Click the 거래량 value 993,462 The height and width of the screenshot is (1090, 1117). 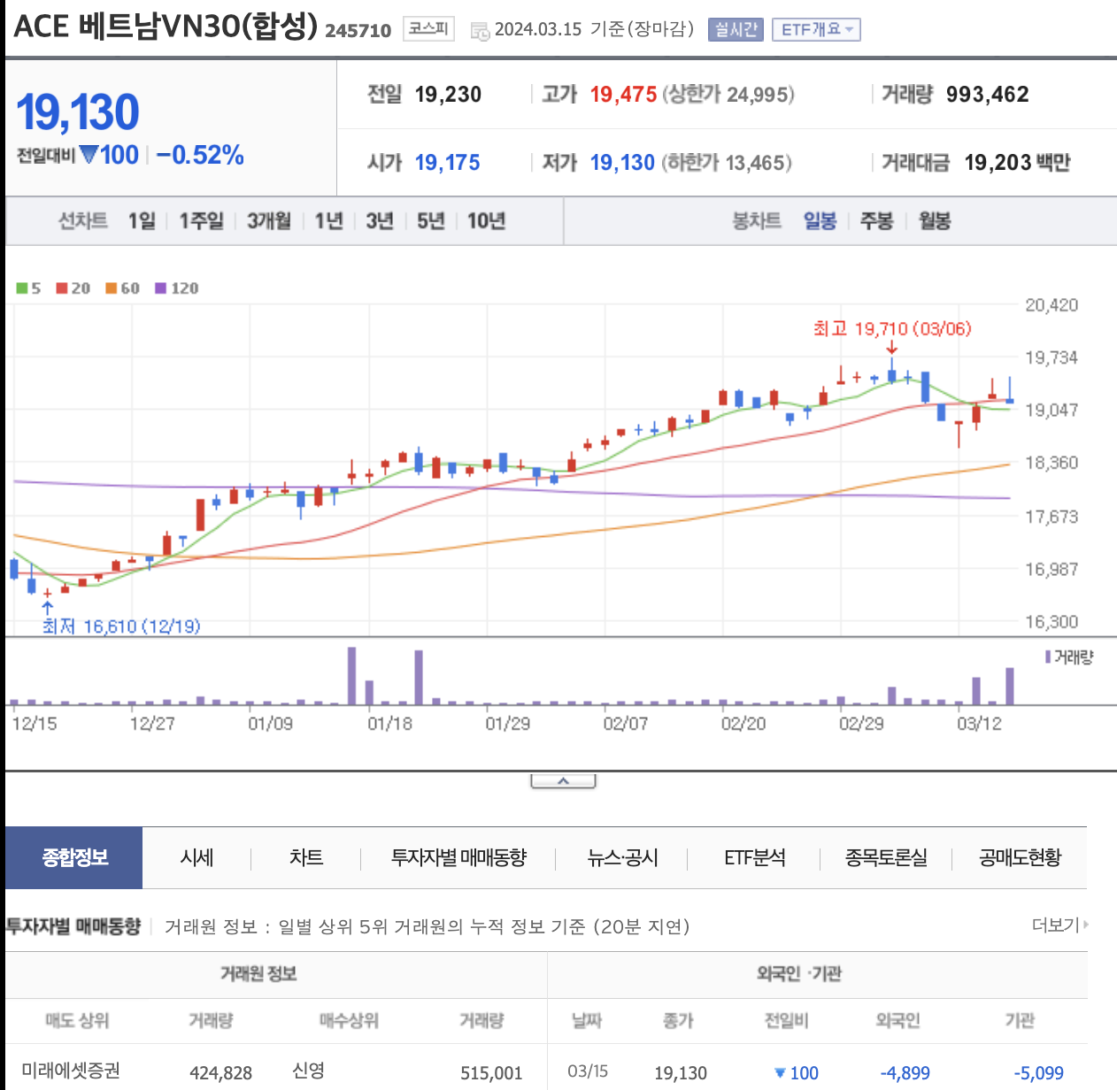click(987, 95)
